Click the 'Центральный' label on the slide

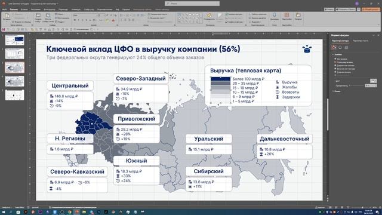[70, 85]
